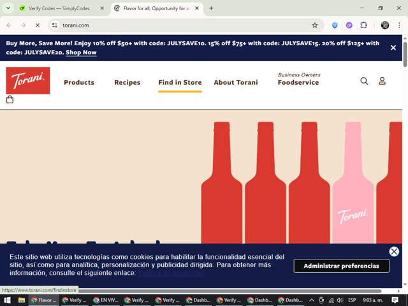Open the volume speaker tray icon
This screenshot has width=408, height=306.
pos(340,300)
